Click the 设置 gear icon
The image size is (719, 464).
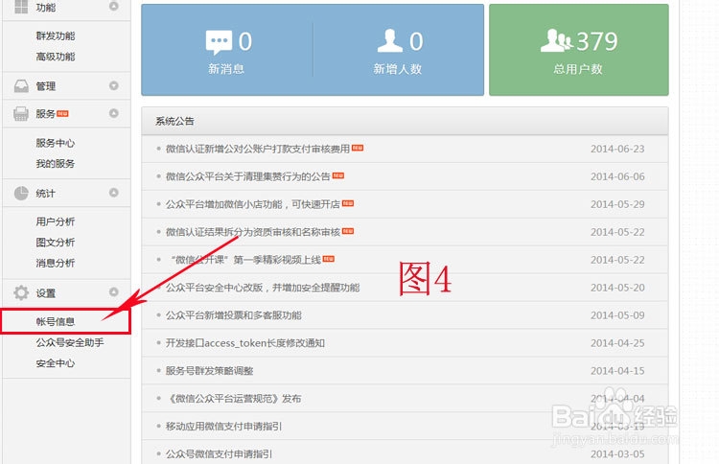tap(21, 292)
